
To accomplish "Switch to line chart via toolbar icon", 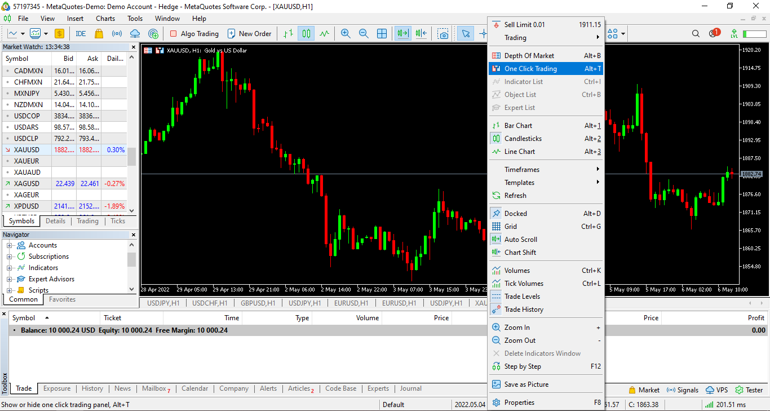I will pyautogui.click(x=324, y=34).
